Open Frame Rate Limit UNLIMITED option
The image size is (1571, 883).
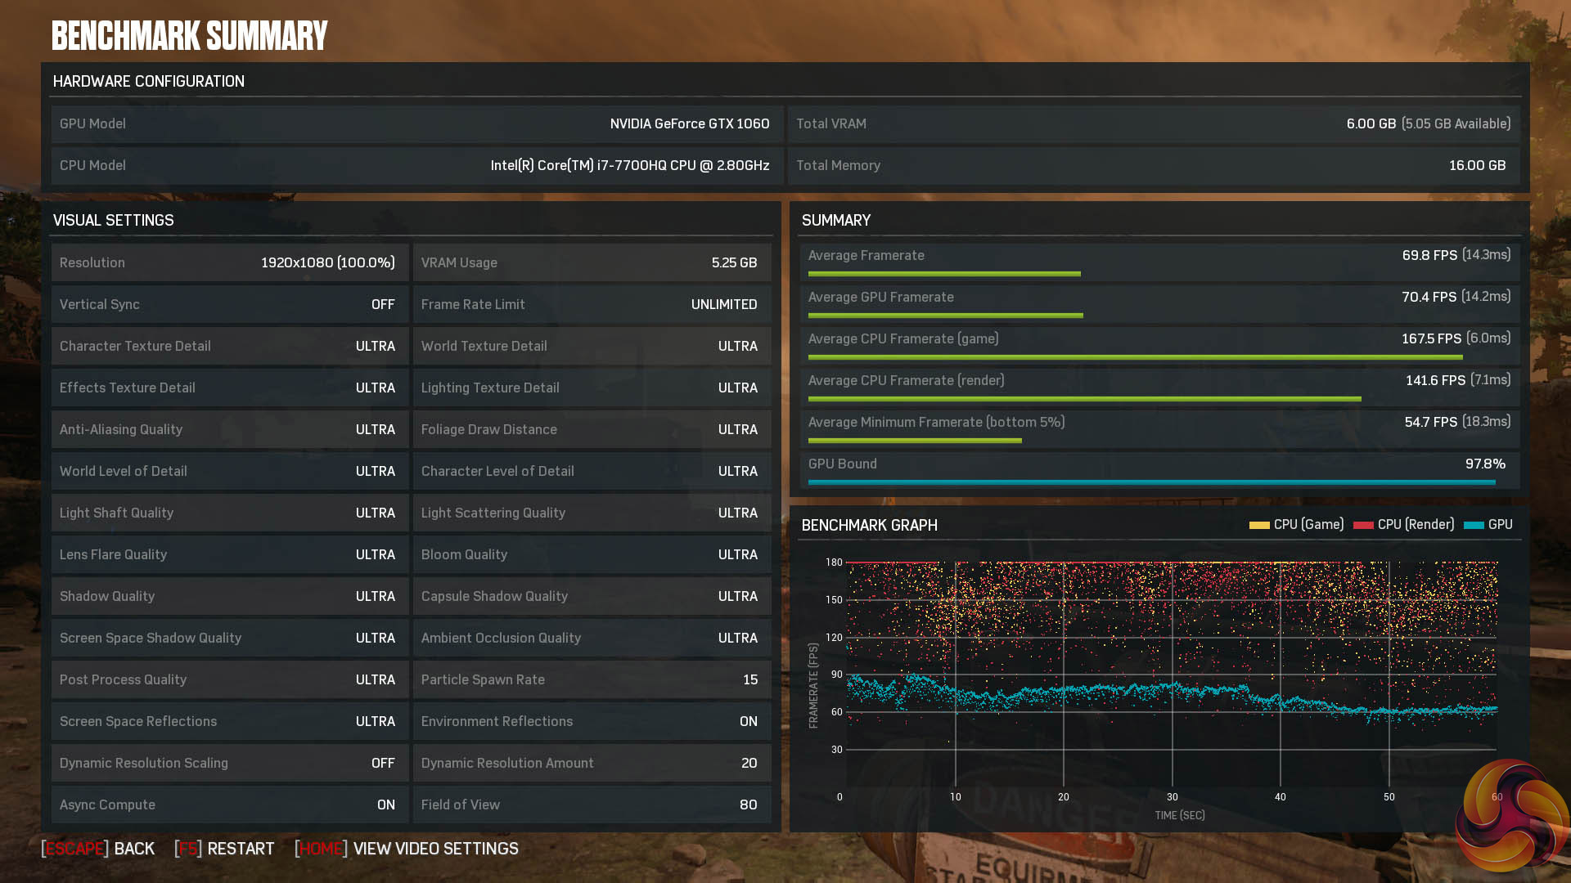pos(723,304)
